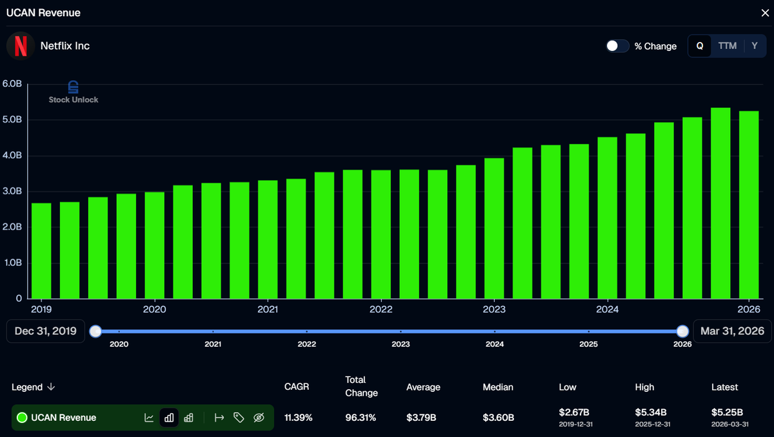774x437 pixels.
Task: Click the axis arrow icon for UCAN Revenue
Action: pyautogui.click(x=219, y=418)
